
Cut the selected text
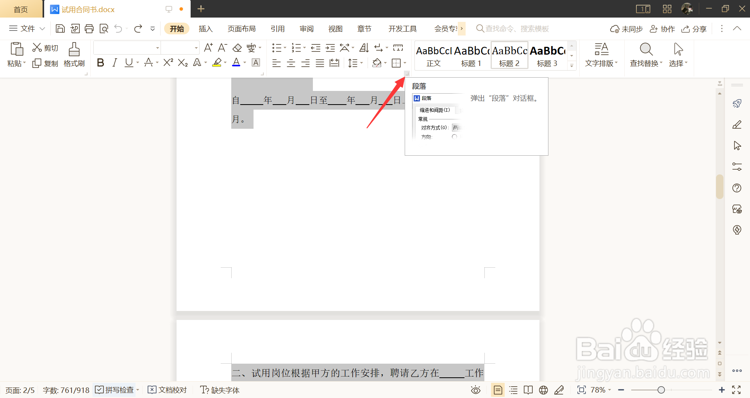click(x=45, y=48)
